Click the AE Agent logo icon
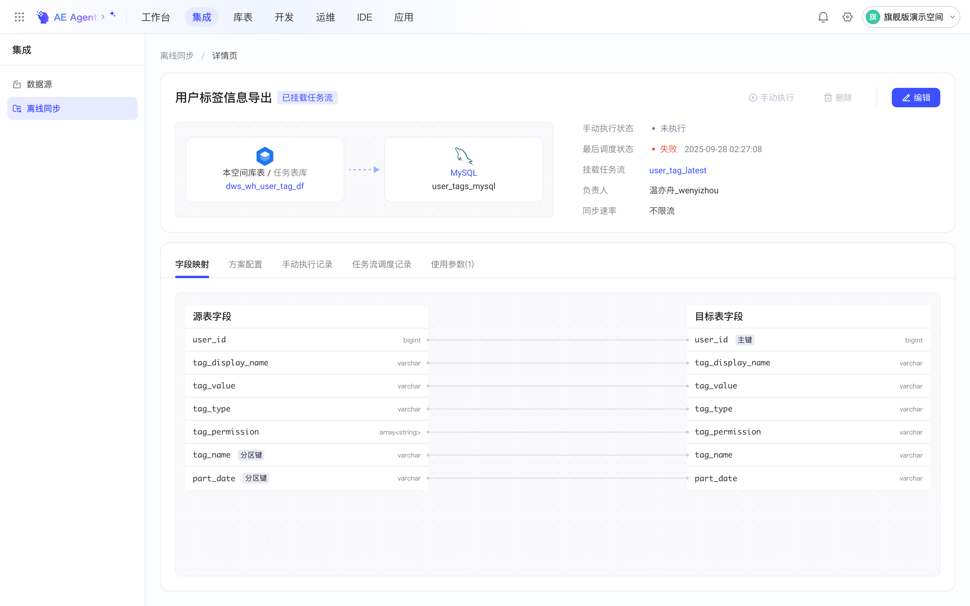 coord(42,17)
